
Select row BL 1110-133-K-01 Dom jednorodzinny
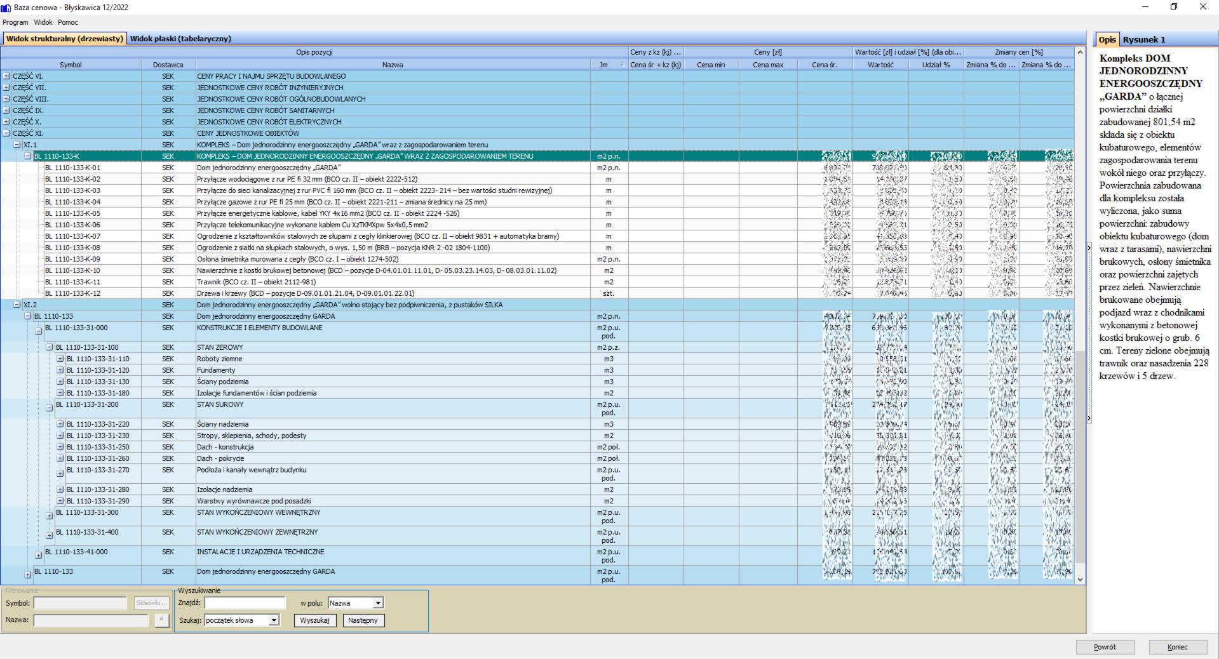coord(537,168)
